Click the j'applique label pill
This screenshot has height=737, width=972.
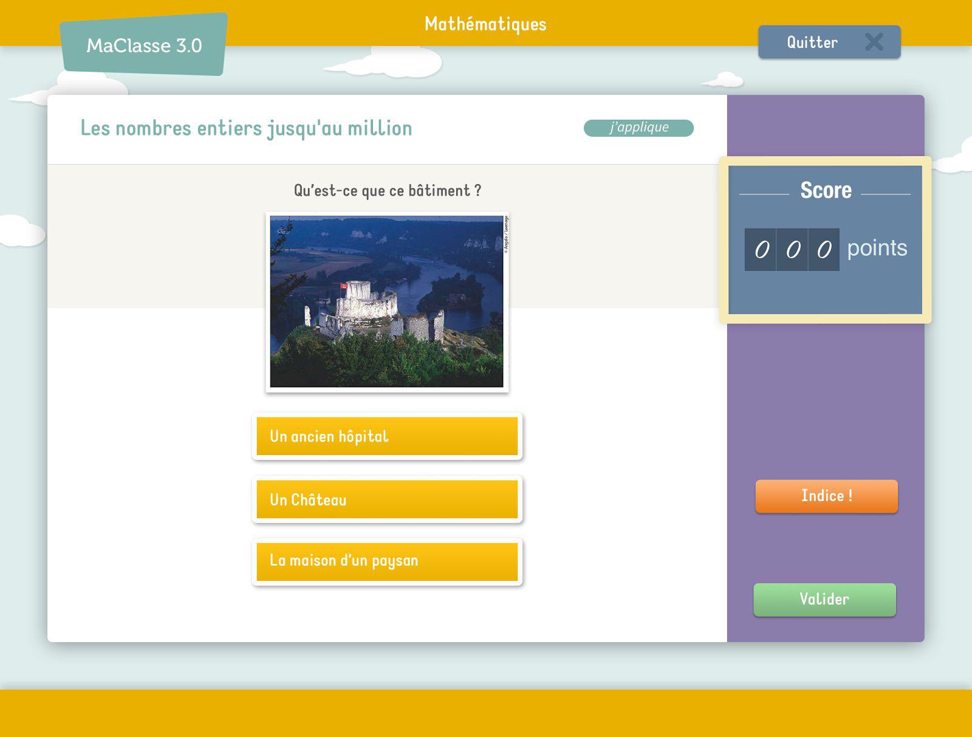tap(638, 128)
